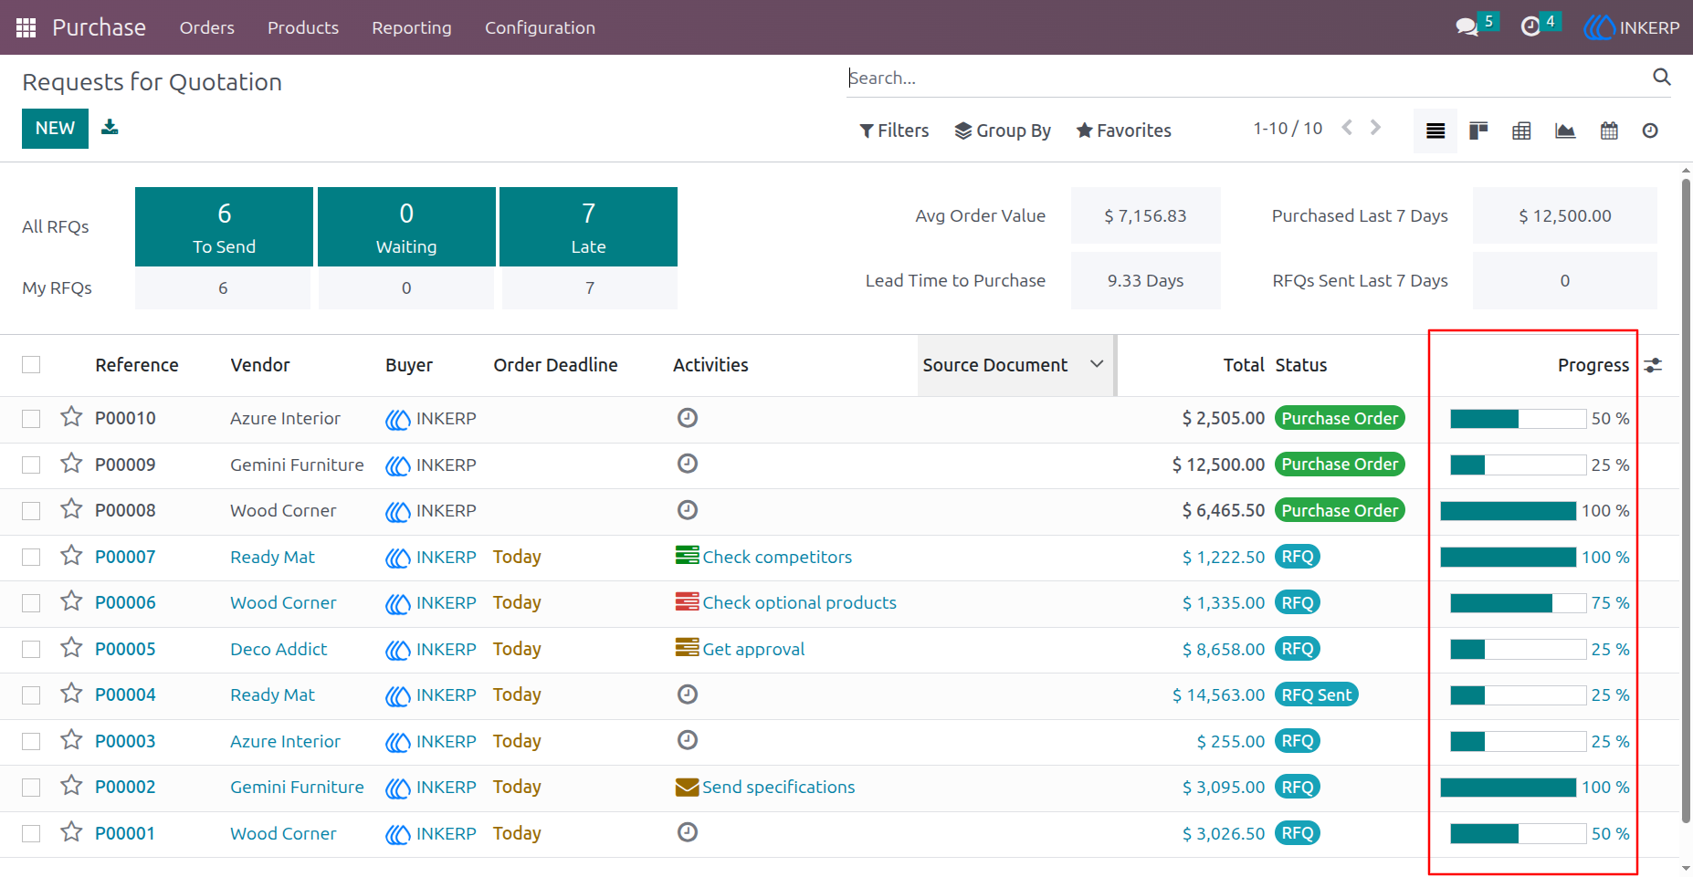Open the INKERP user menu
Screen dimensions: 1693x877
click(1632, 27)
